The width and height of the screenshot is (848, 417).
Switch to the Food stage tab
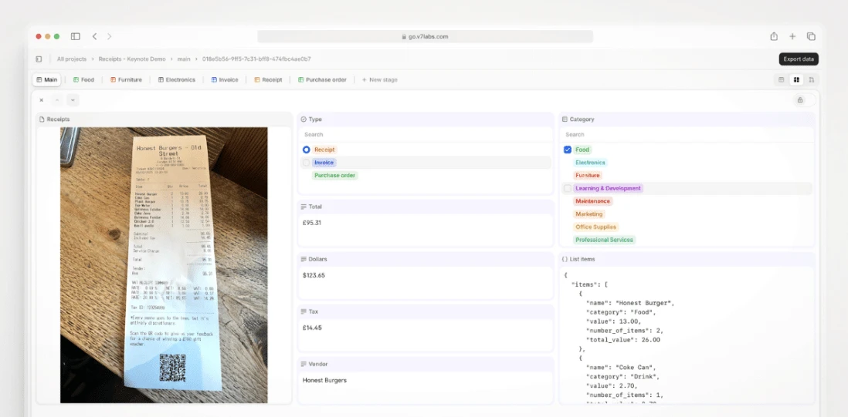[x=83, y=79]
